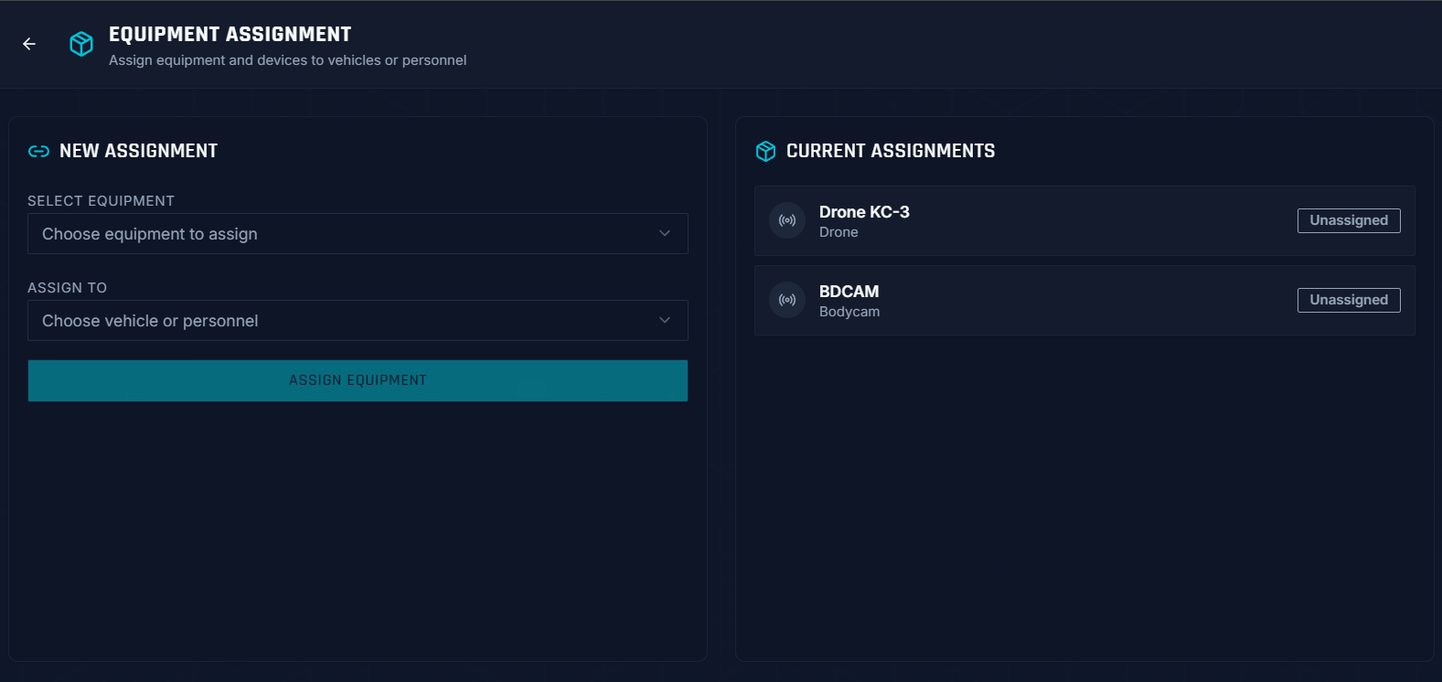Image resolution: width=1442 pixels, height=682 pixels.
Task: Click the Drone KC-3 signal icon
Action: 787,220
